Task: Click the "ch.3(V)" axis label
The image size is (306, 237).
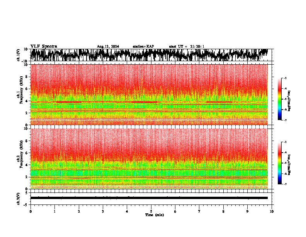Action: [x=19, y=199]
